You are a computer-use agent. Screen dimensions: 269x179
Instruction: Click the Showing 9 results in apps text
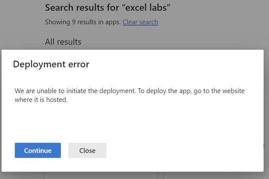click(83, 22)
